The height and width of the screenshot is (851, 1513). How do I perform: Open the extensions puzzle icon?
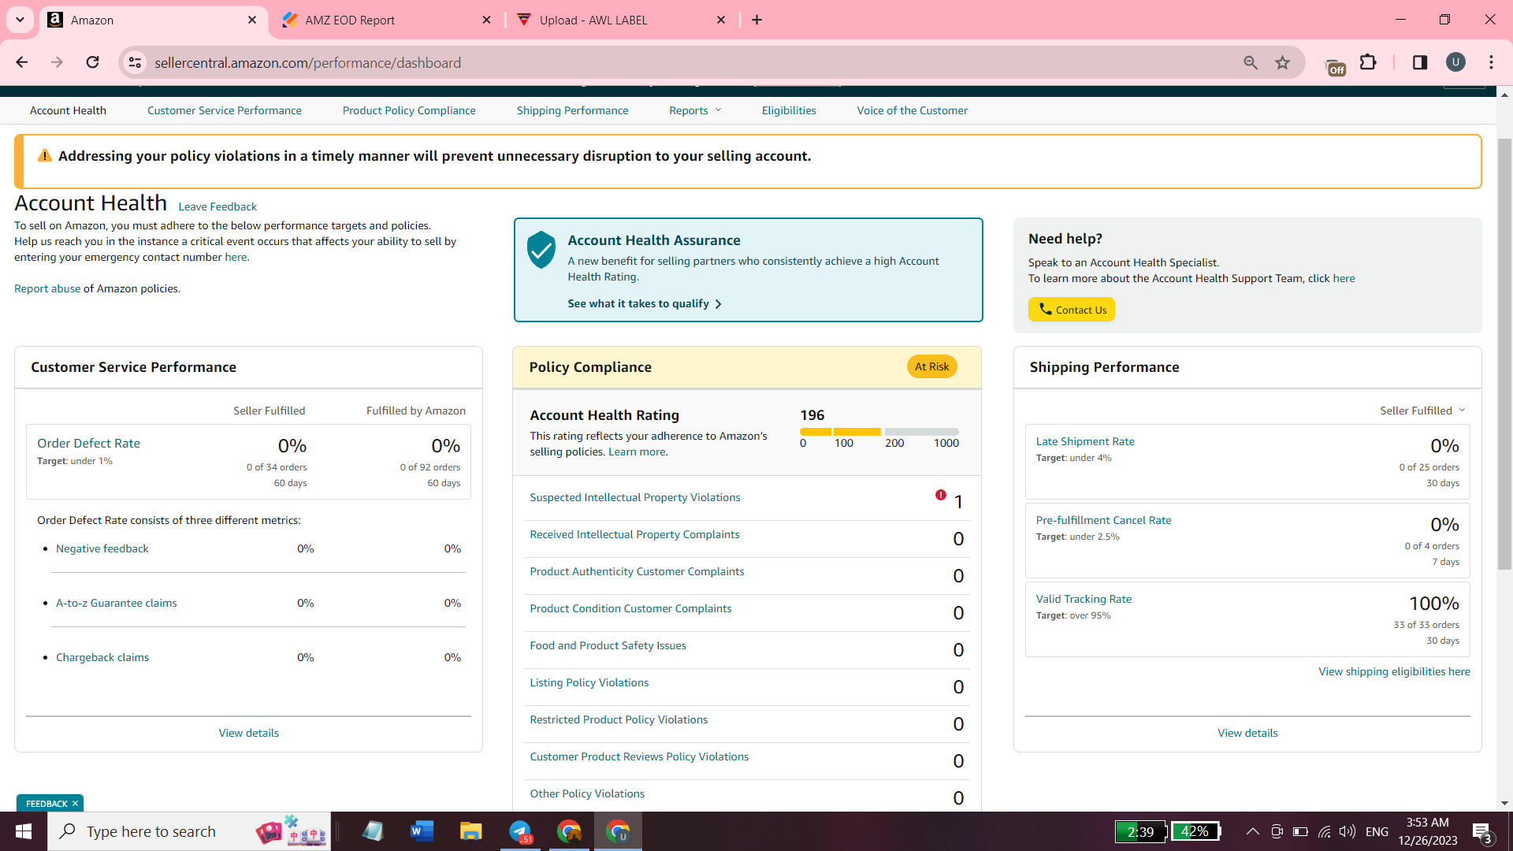pyautogui.click(x=1369, y=62)
